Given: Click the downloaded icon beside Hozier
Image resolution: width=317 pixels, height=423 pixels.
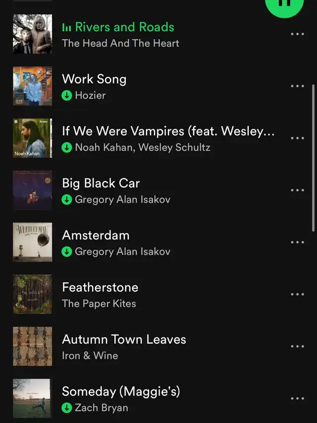Looking at the screenshot, I should 66,95.
